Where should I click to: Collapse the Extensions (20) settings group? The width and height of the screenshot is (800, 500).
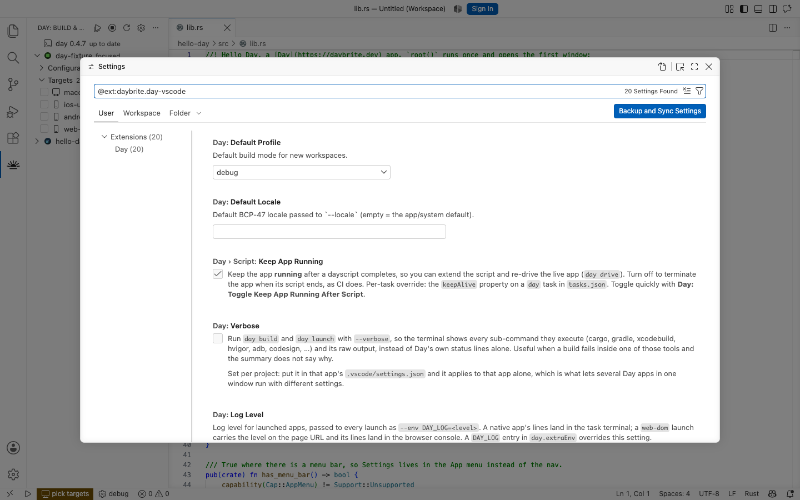(104, 137)
